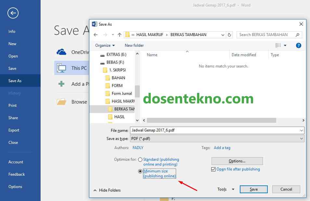This screenshot has width=310, height=201.
Task: Open the Share backstage page
Action: [13, 118]
